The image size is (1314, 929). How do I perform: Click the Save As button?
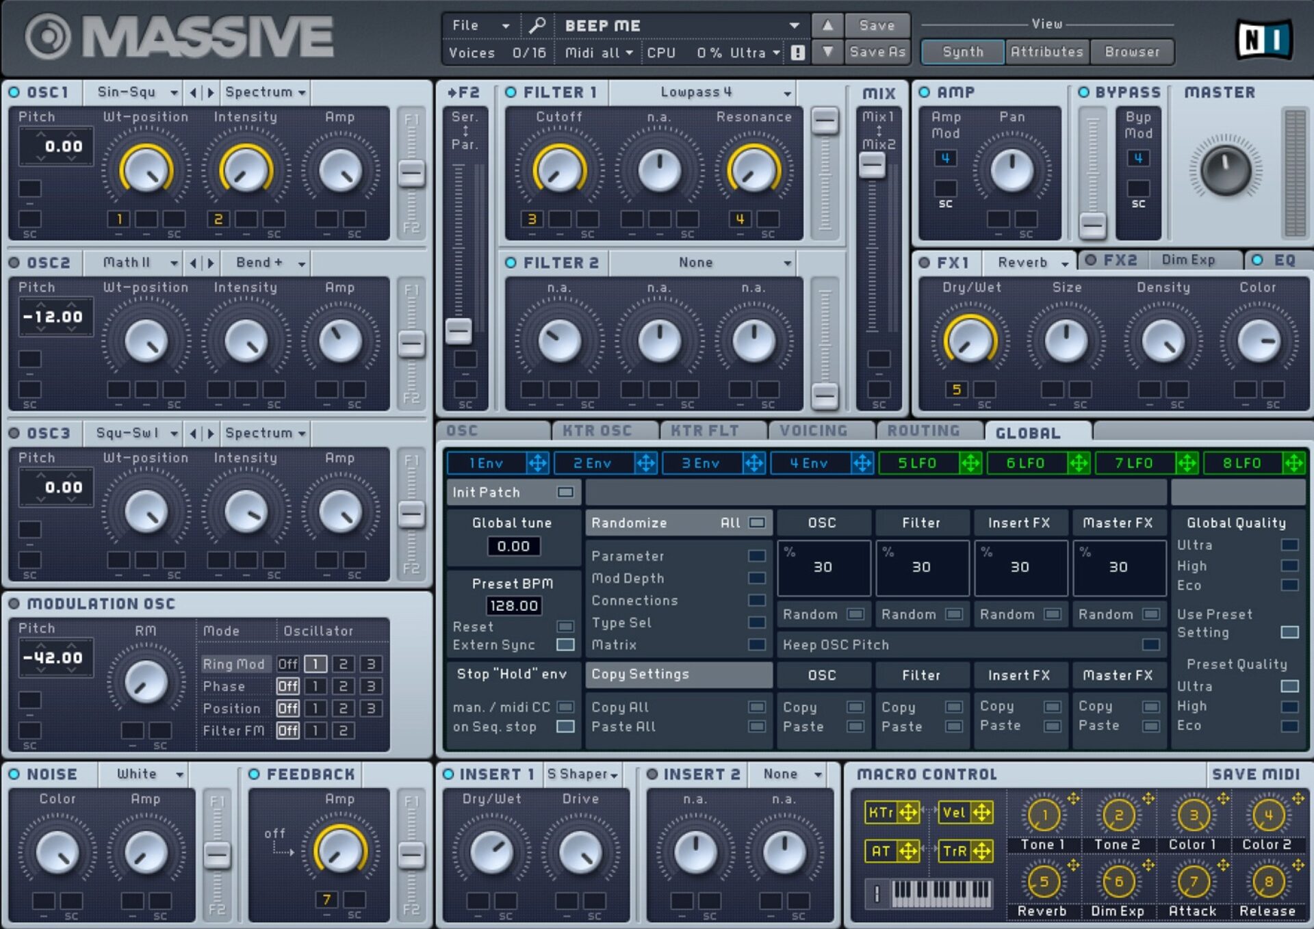pyautogui.click(x=877, y=52)
